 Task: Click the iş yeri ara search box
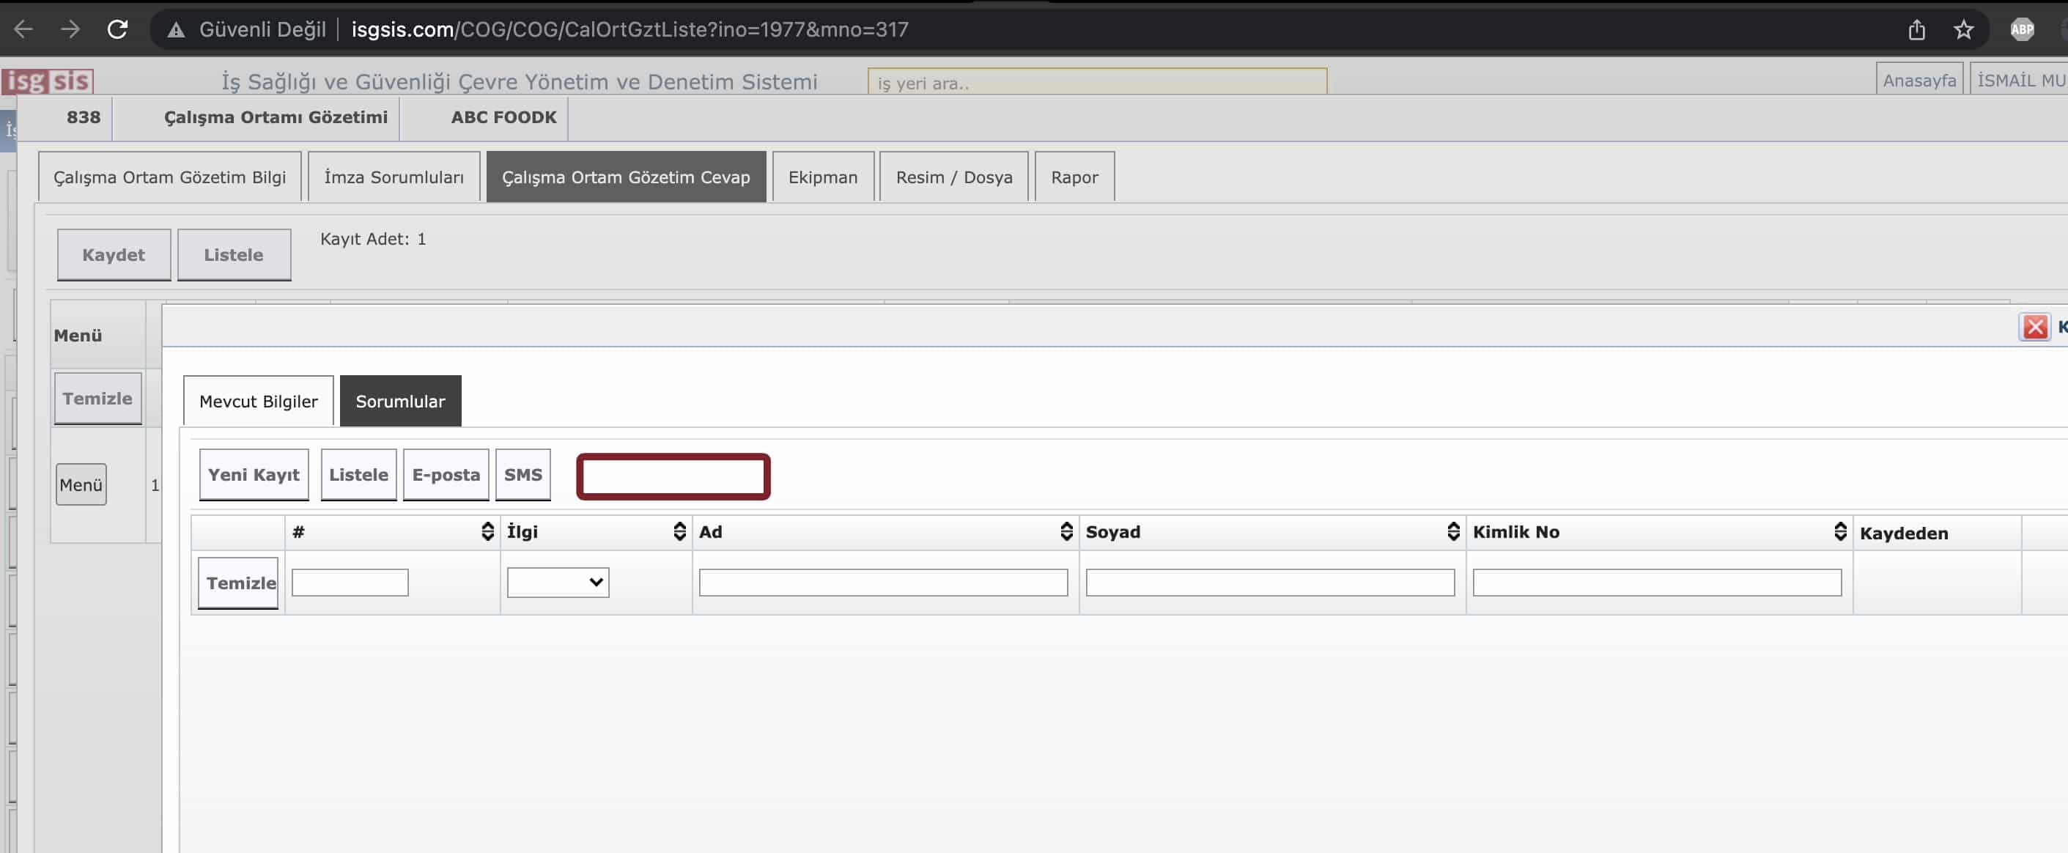(1096, 83)
